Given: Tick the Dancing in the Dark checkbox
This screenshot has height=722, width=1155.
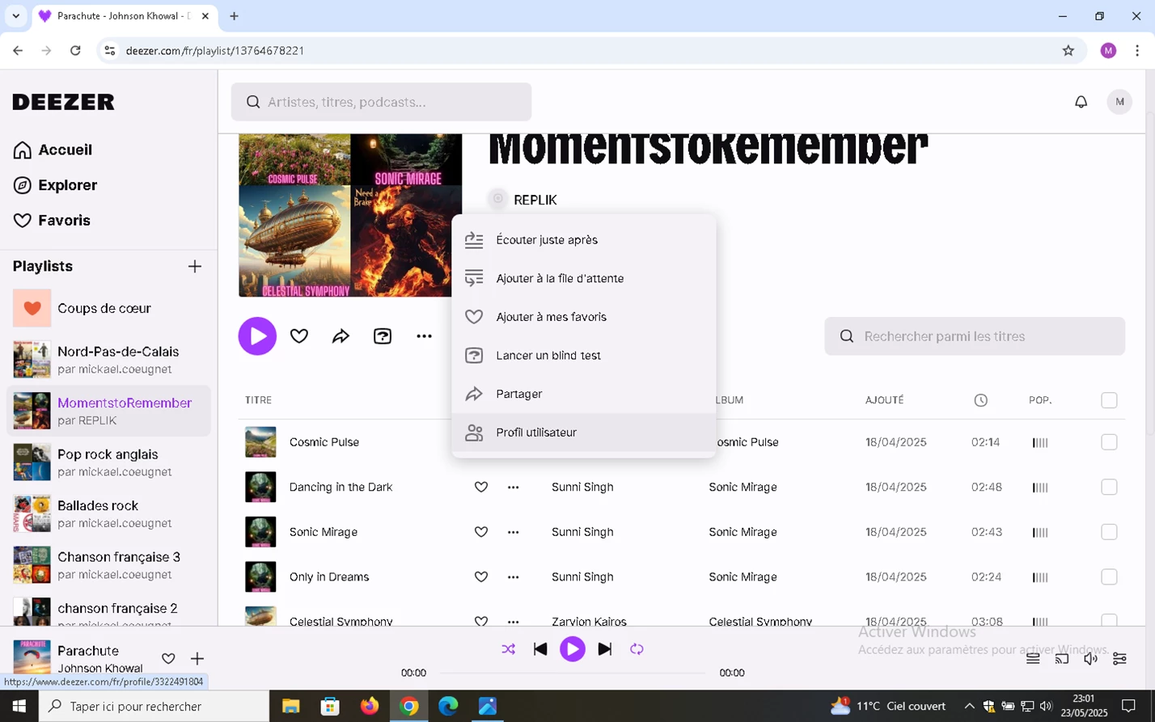Looking at the screenshot, I should [x=1109, y=487].
